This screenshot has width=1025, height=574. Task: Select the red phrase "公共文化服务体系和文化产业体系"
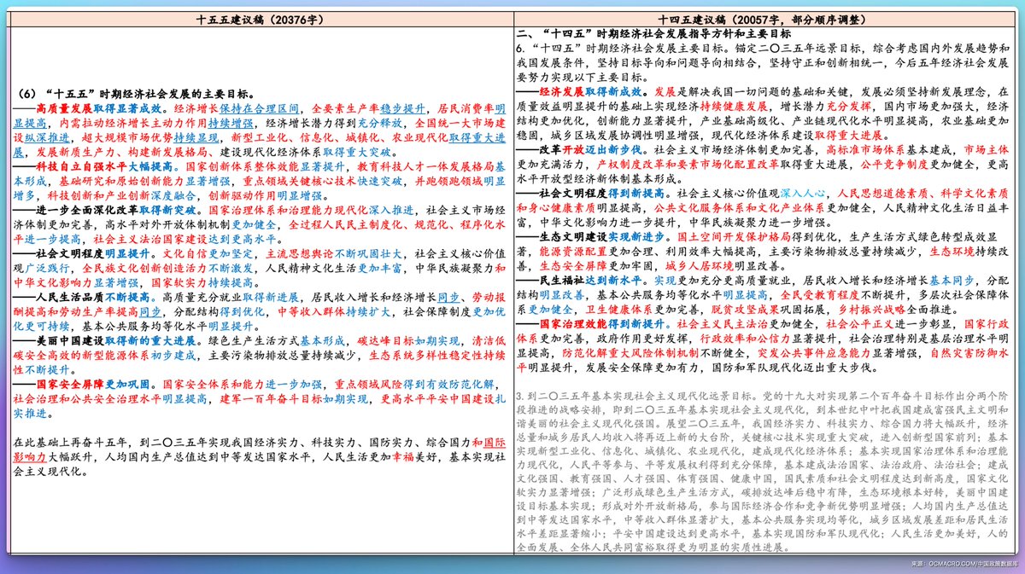pyautogui.click(x=739, y=207)
